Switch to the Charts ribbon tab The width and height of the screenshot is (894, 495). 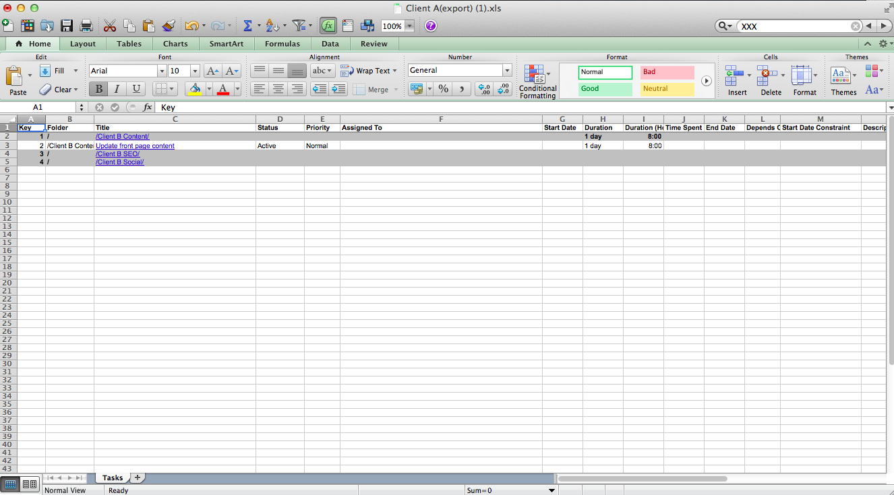(175, 43)
